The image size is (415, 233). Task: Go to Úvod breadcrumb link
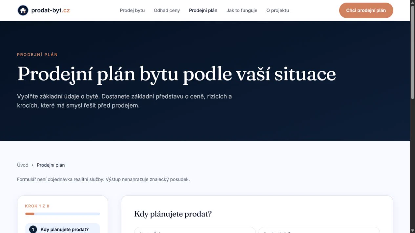[23, 165]
